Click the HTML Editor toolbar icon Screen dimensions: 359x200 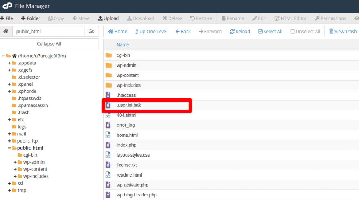pyautogui.click(x=277, y=18)
